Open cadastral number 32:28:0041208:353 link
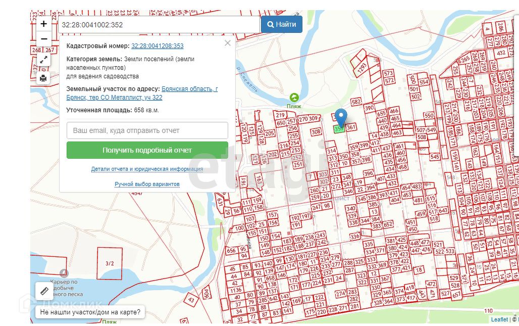519x326 pixels. 158,46
